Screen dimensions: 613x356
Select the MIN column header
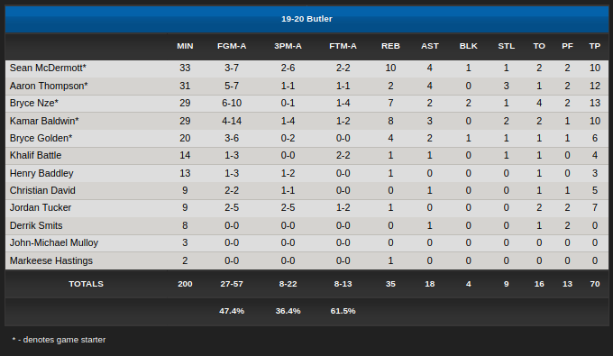coord(185,46)
